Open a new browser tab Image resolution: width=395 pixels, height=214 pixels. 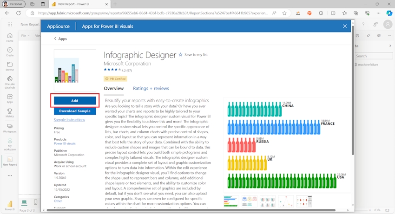[x=115, y=4]
